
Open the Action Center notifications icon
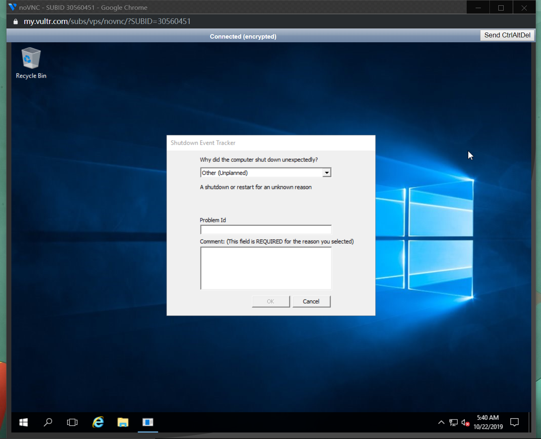coord(515,422)
